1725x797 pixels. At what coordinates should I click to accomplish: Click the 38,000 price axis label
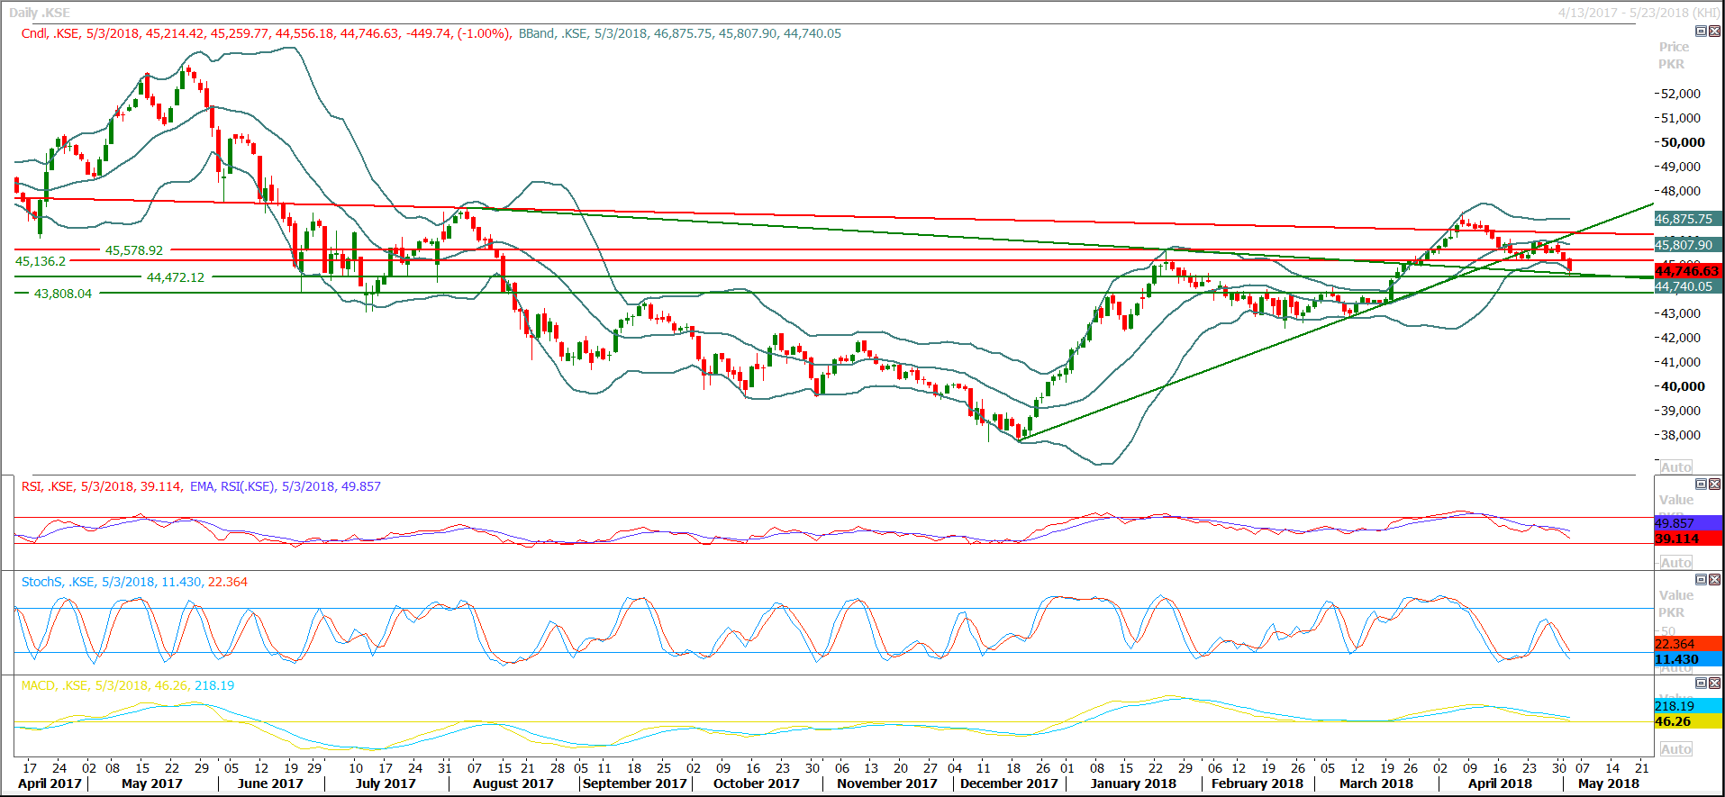1681,435
